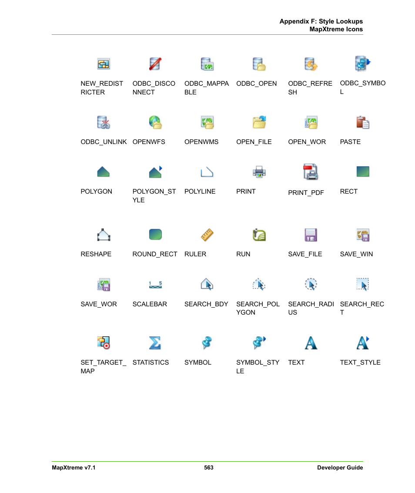Click the RULER icon

pos(207,235)
